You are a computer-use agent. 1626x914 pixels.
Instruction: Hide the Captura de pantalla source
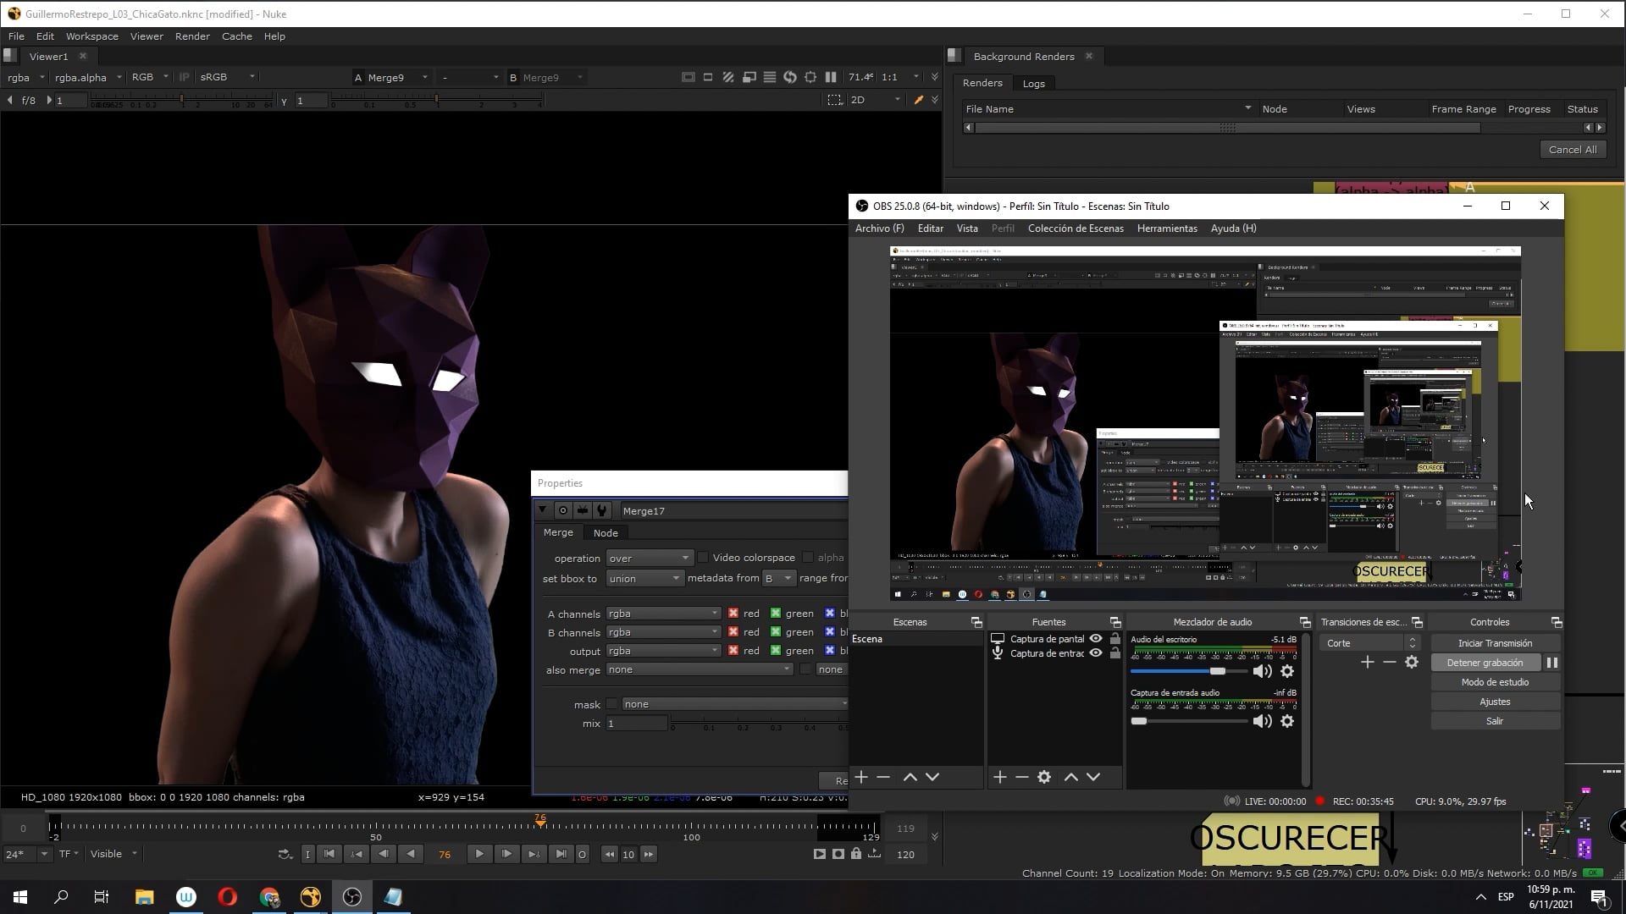1096,639
